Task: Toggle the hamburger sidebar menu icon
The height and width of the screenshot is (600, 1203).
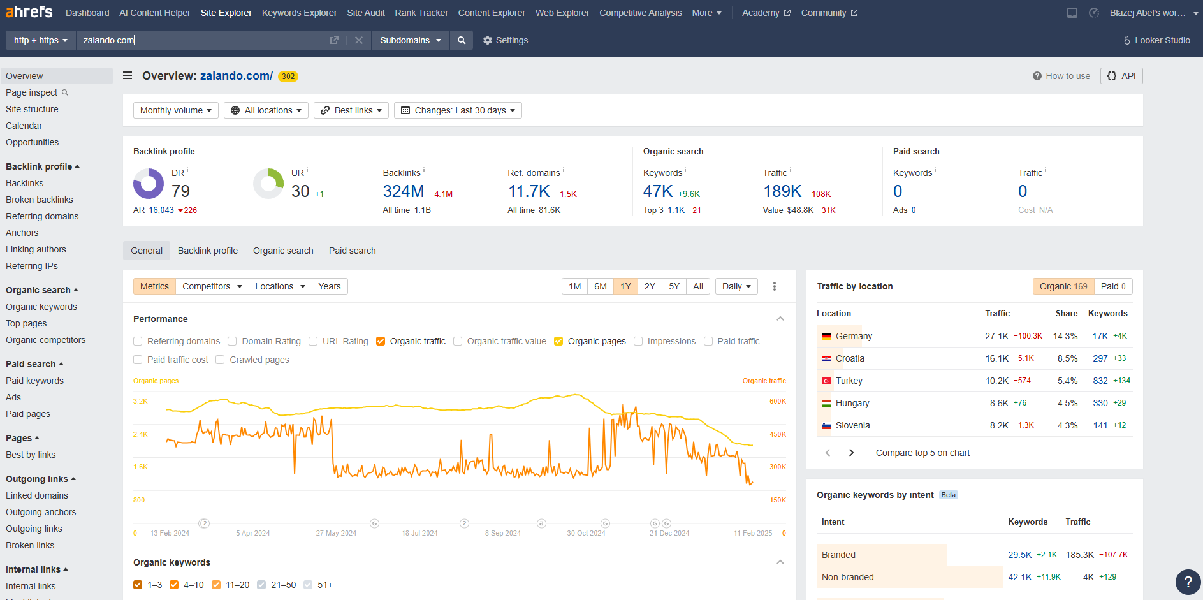Action: pos(128,75)
